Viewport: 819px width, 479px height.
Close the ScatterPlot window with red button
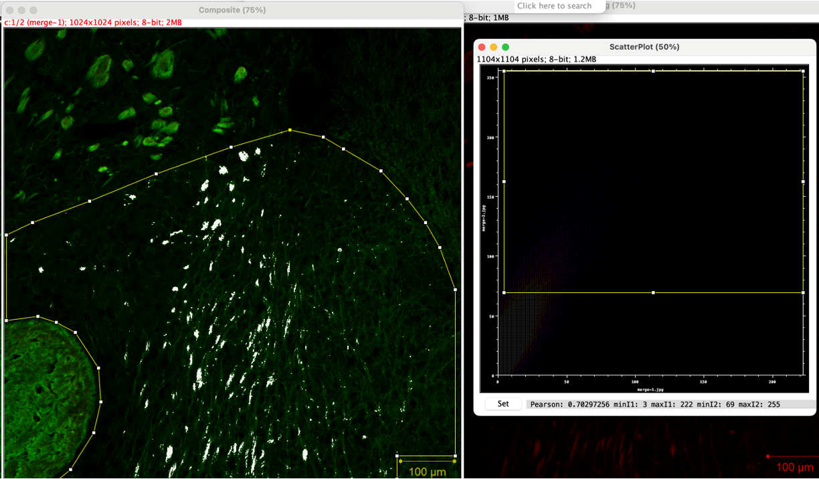[x=482, y=47]
